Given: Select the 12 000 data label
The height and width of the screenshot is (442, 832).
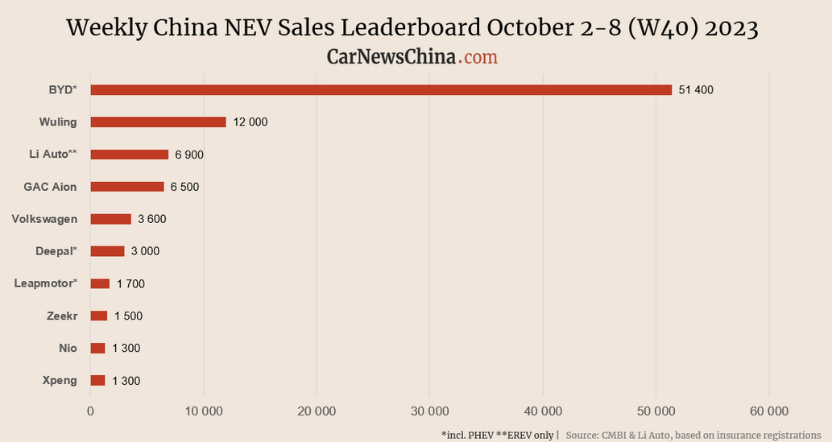Looking at the screenshot, I should coord(250,122).
